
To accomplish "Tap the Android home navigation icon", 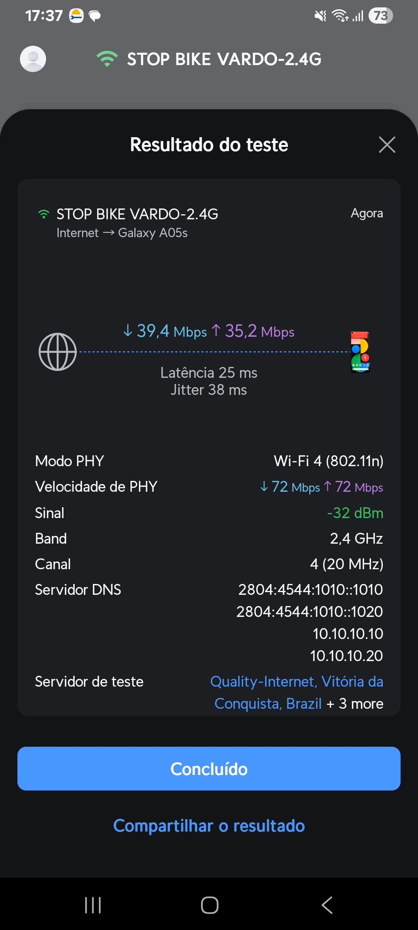I will (x=209, y=905).
